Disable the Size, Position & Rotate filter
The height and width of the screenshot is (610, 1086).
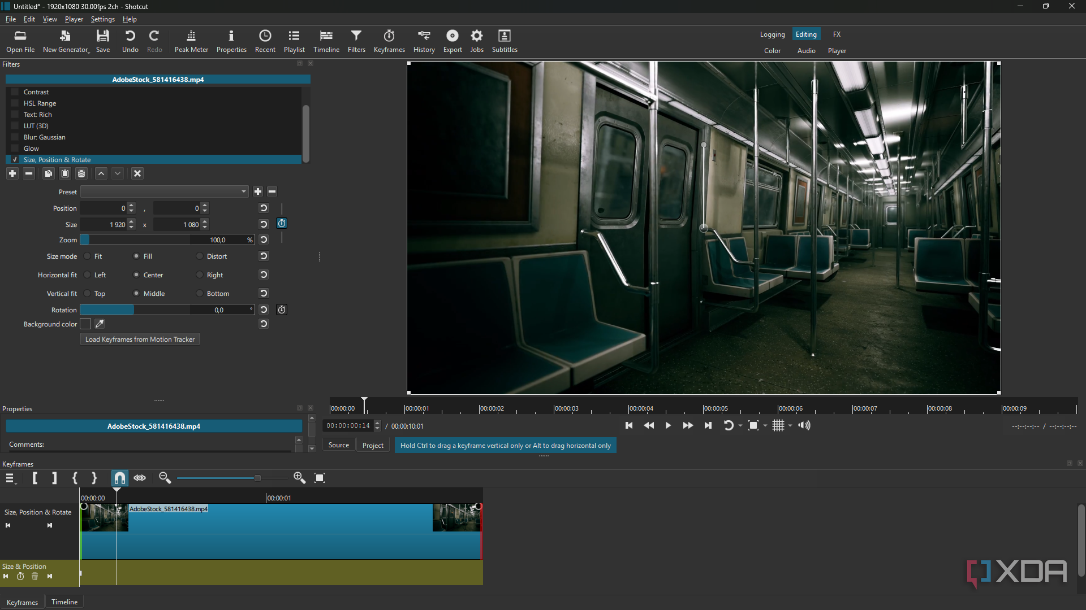click(15, 160)
